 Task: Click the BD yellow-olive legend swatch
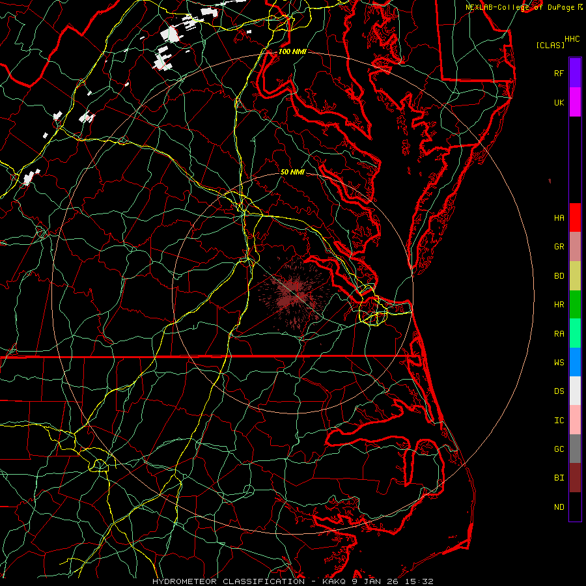point(575,275)
